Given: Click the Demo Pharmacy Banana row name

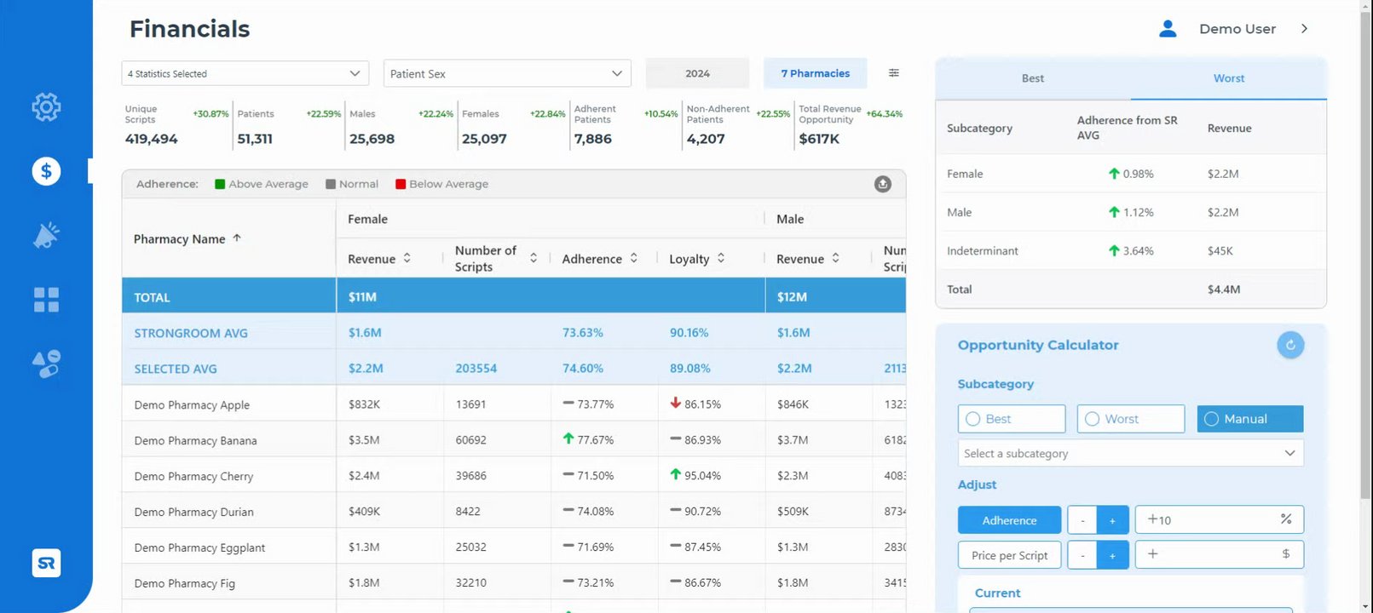Looking at the screenshot, I should pos(195,441).
